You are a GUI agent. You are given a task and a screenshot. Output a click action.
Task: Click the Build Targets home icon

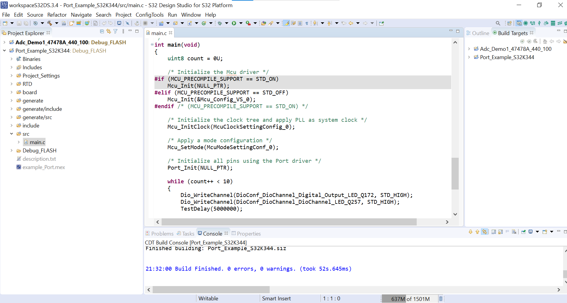(545, 41)
